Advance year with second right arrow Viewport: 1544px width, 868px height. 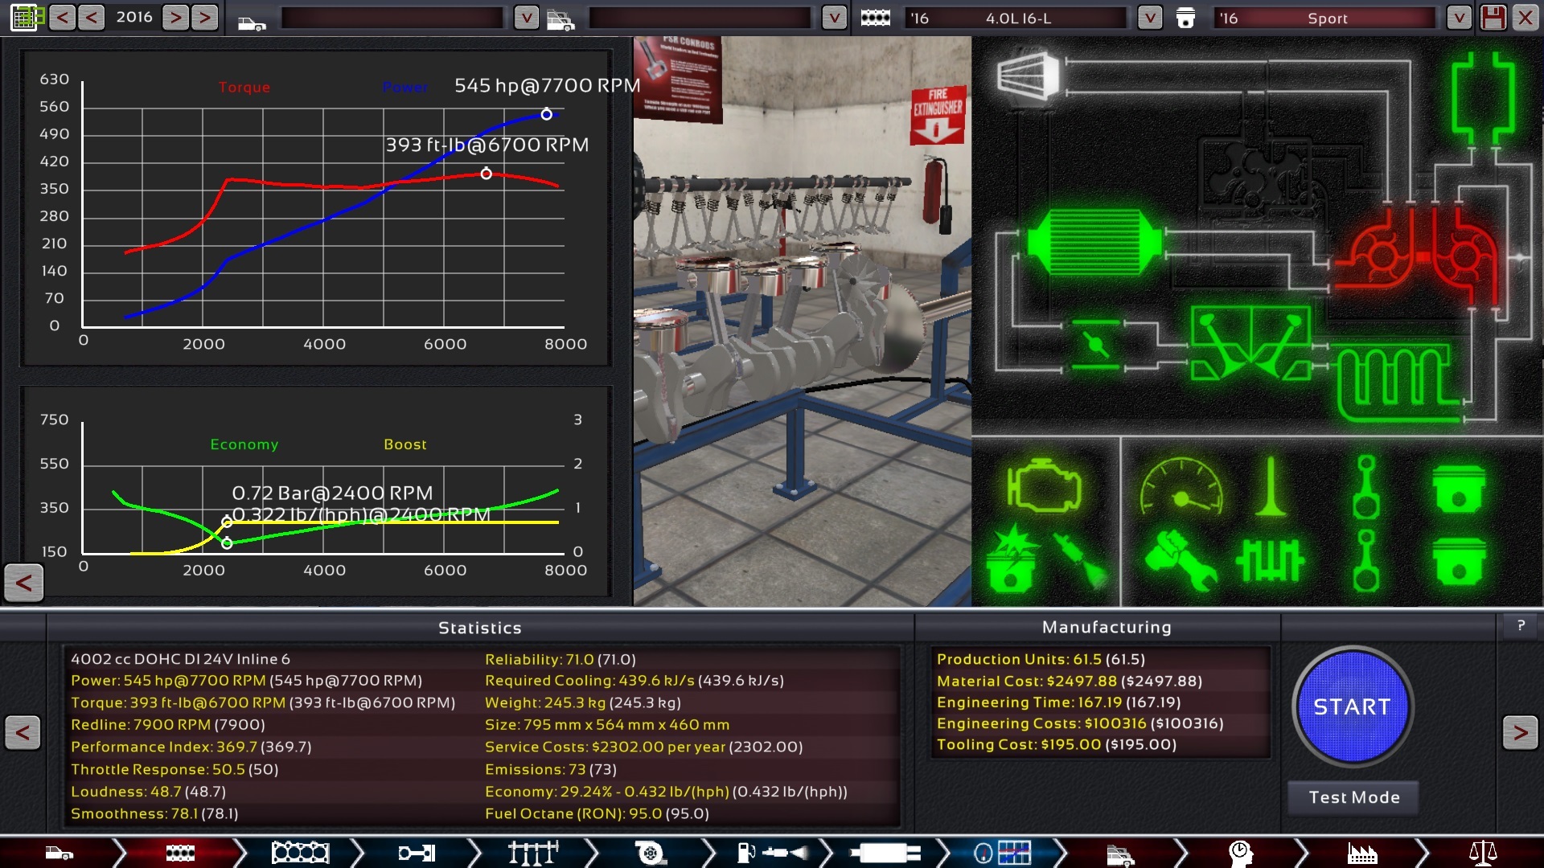click(204, 17)
